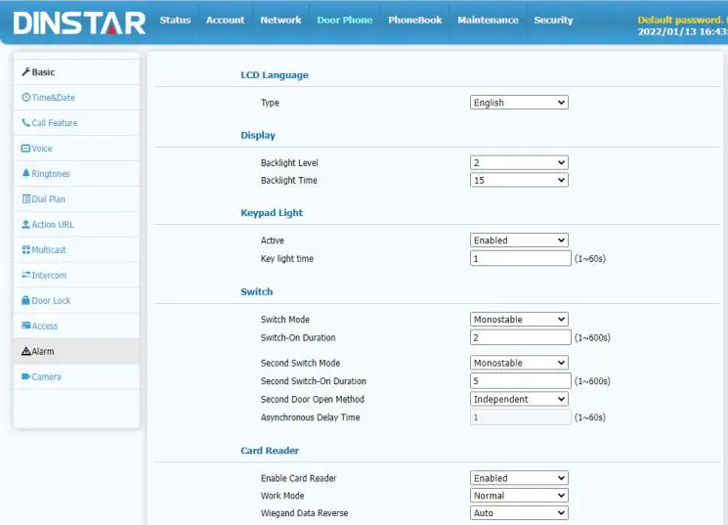Click the wrench icon beside Basic
This screenshot has width=728, height=525.
(x=25, y=72)
